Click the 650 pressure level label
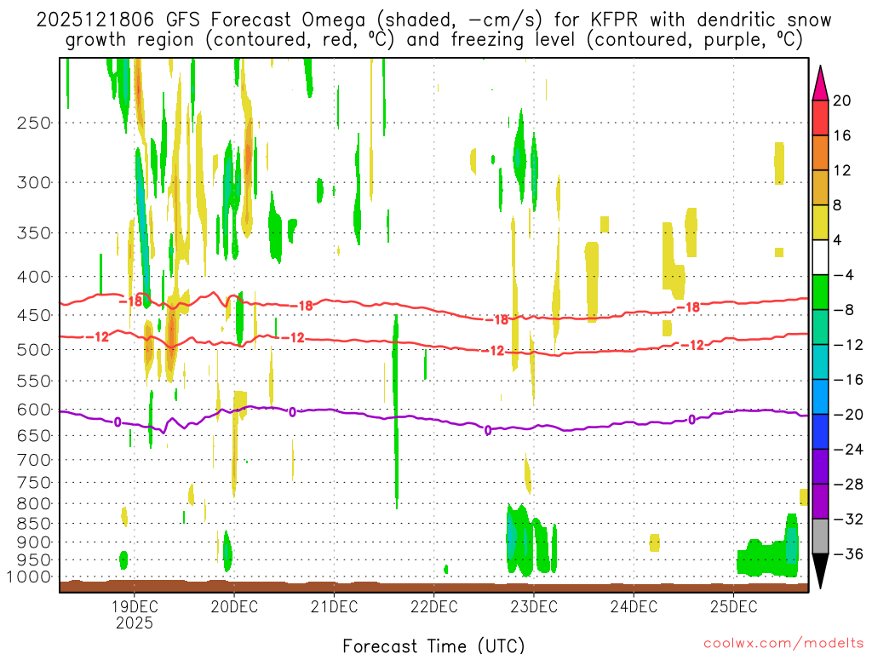Viewport: 872px width, 654px height. (34, 435)
